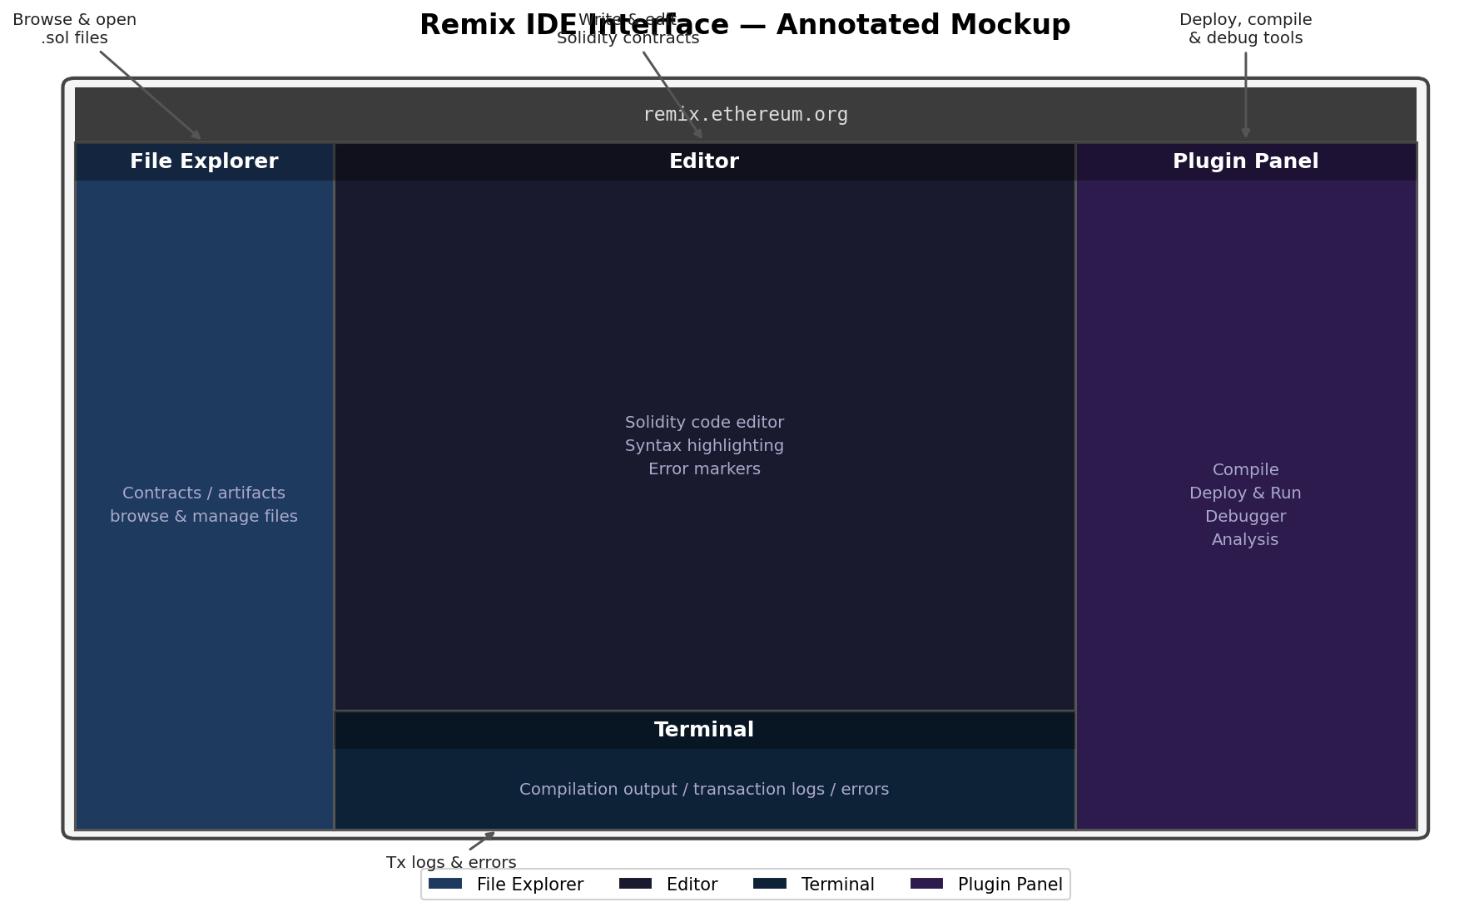Click the Editor legend swatch

pyautogui.click(x=637, y=884)
